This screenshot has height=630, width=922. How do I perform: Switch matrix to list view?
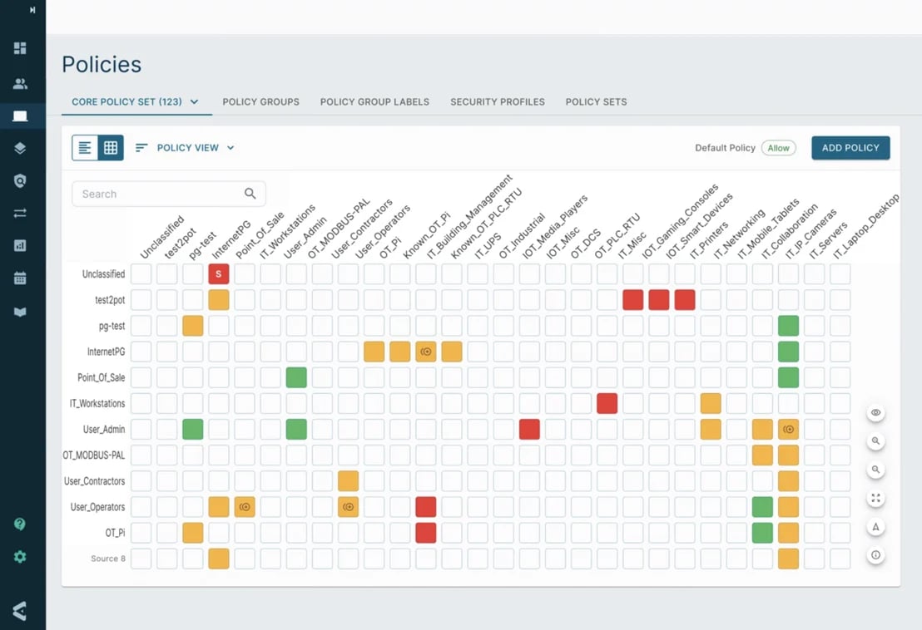point(86,147)
